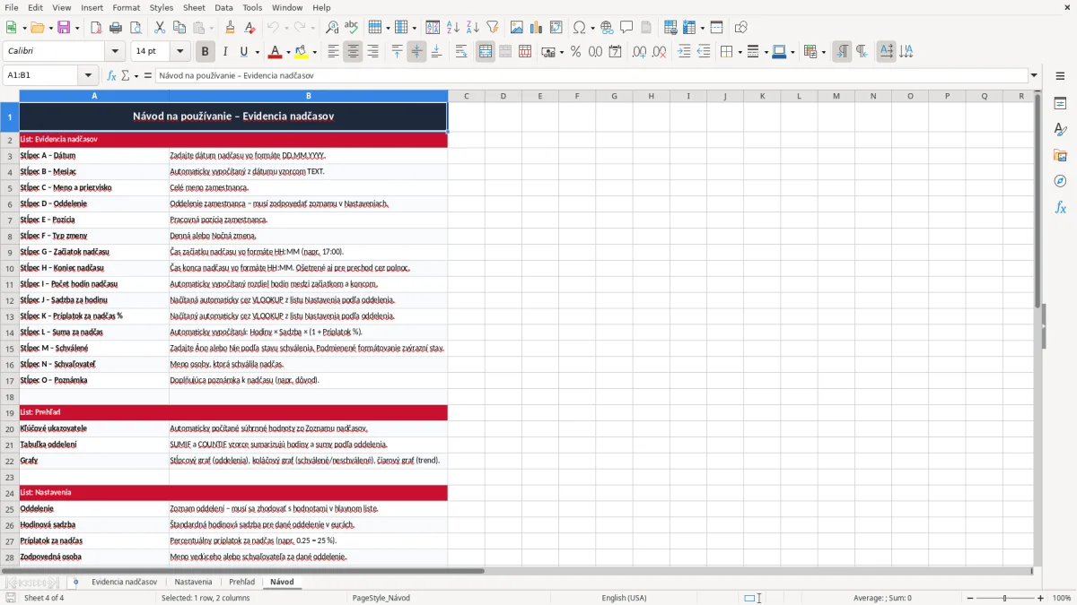Insert Image using toolbar icon
Image resolution: width=1077 pixels, height=605 pixels.
coord(517,28)
